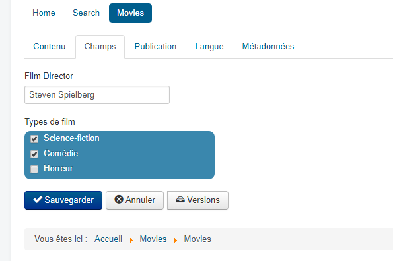Open the Home menu item
393x261 pixels.
pyautogui.click(x=44, y=13)
